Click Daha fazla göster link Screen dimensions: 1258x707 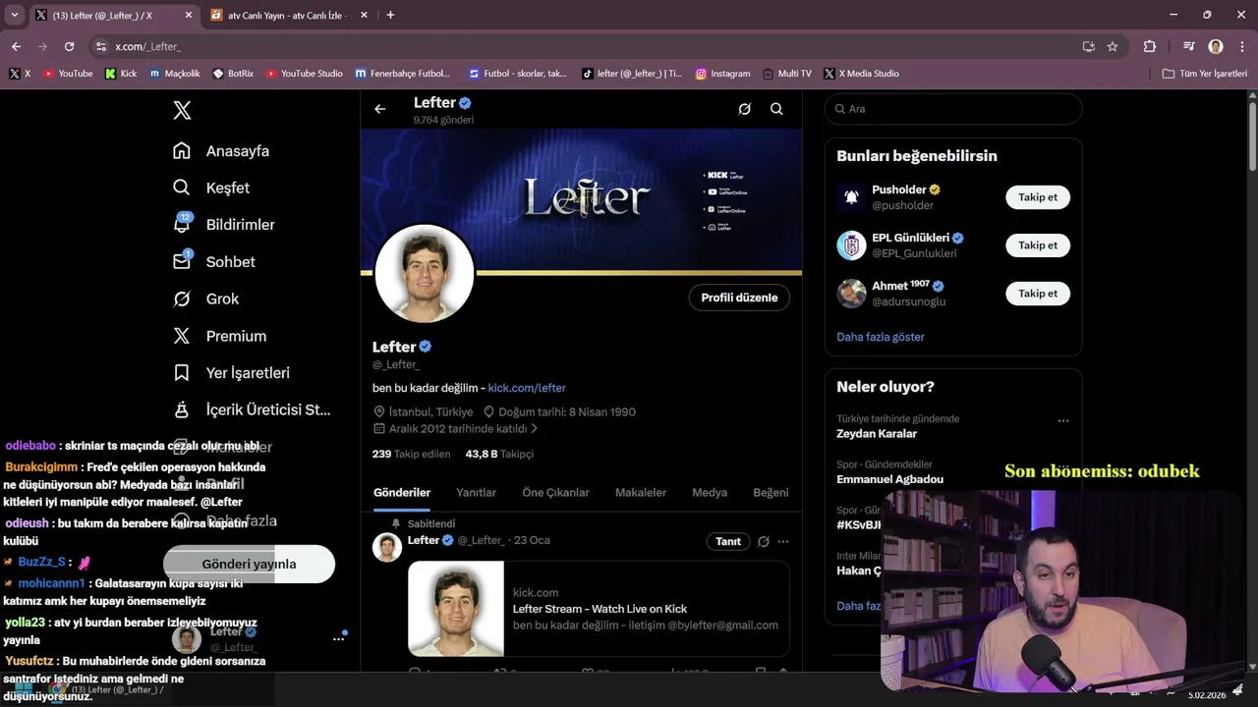pyautogui.click(x=881, y=337)
